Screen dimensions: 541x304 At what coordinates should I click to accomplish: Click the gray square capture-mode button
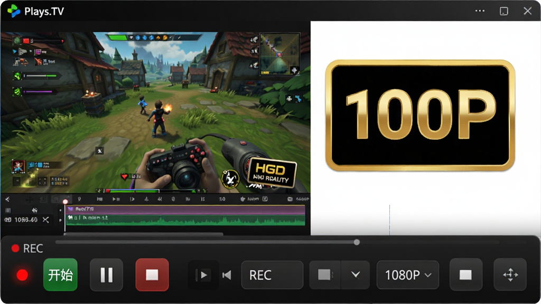pyautogui.click(x=325, y=275)
